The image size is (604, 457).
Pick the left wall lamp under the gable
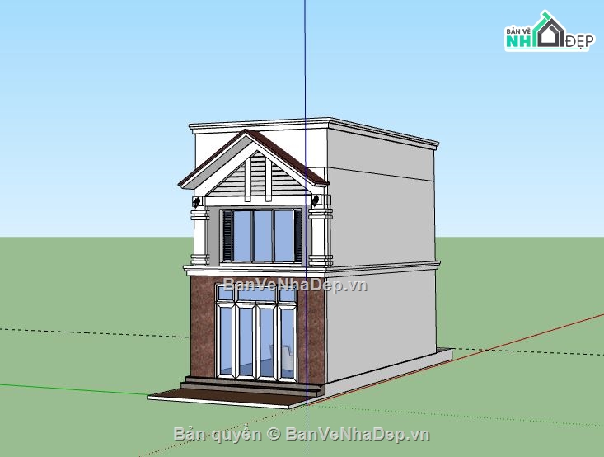click(196, 202)
